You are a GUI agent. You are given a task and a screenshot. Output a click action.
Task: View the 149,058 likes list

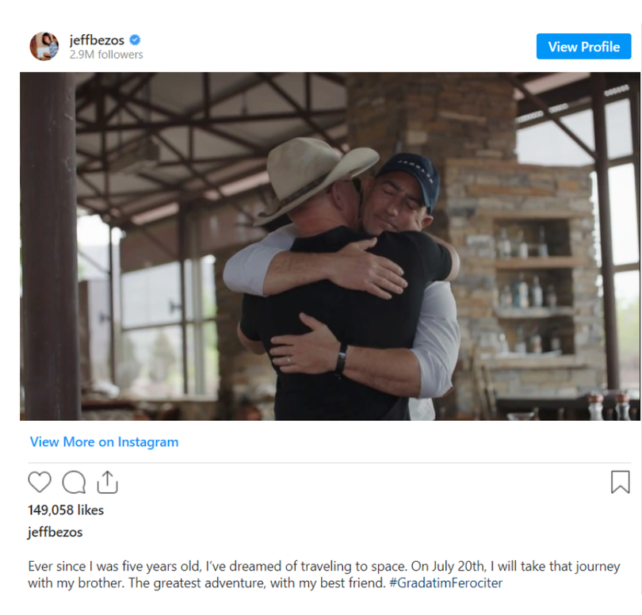pyautogui.click(x=66, y=510)
